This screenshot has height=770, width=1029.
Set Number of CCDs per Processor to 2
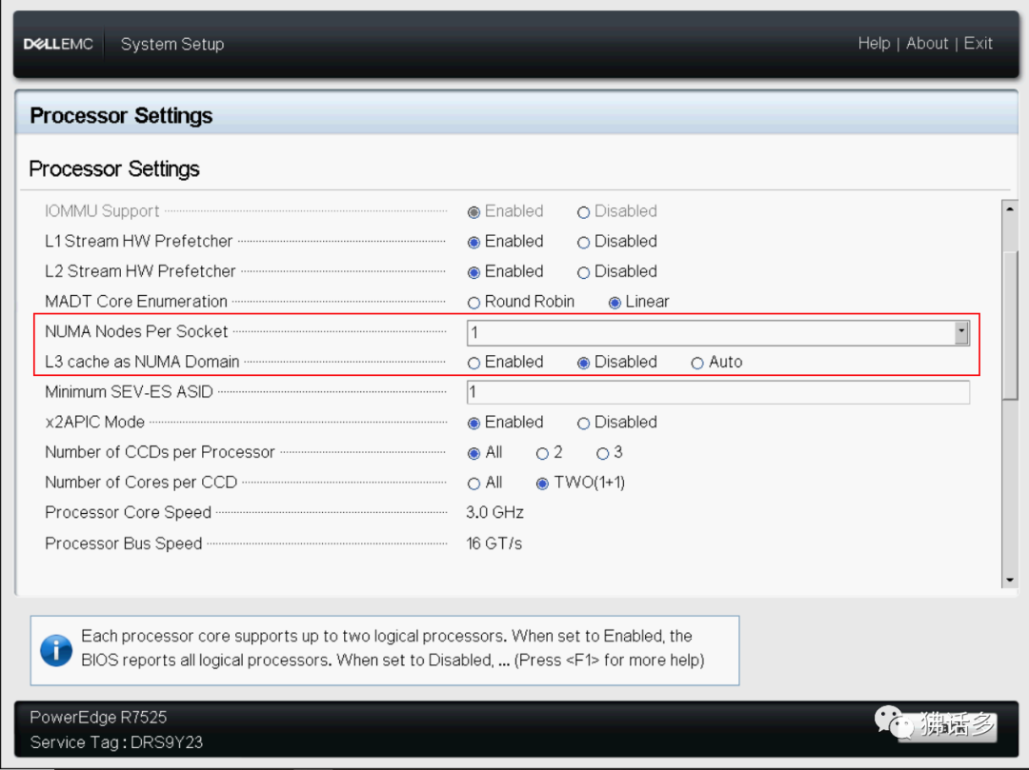pyautogui.click(x=543, y=453)
